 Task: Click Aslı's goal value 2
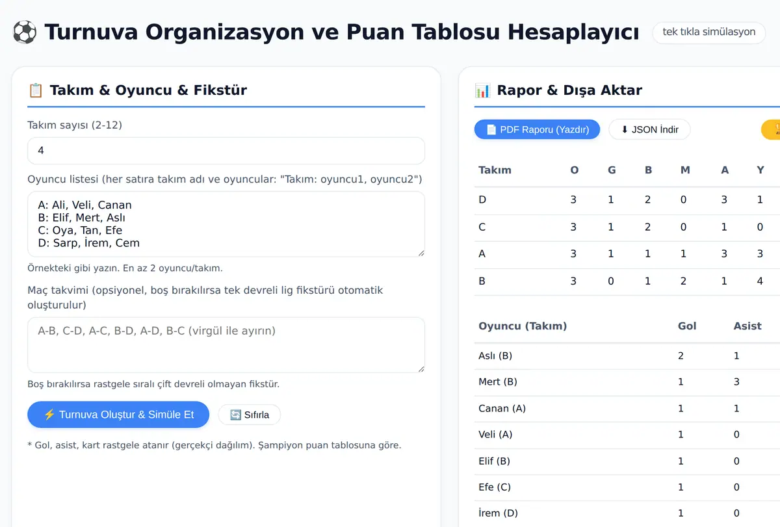(x=681, y=356)
